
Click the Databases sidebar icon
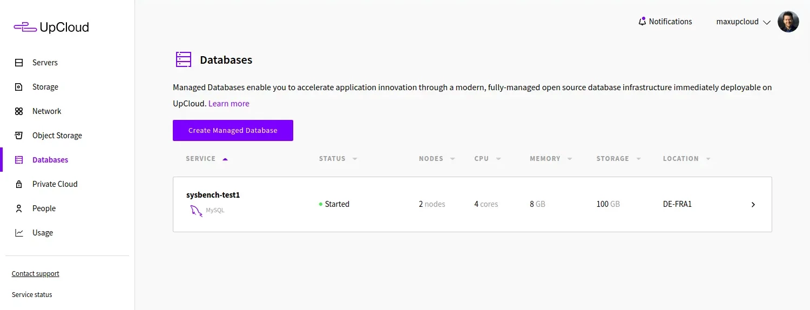click(x=19, y=160)
